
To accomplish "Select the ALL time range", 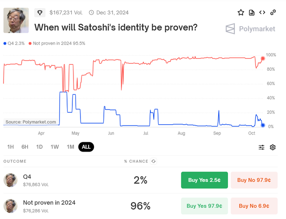I will pyautogui.click(x=86, y=147).
